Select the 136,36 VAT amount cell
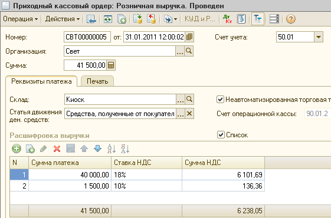 (224, 186)
